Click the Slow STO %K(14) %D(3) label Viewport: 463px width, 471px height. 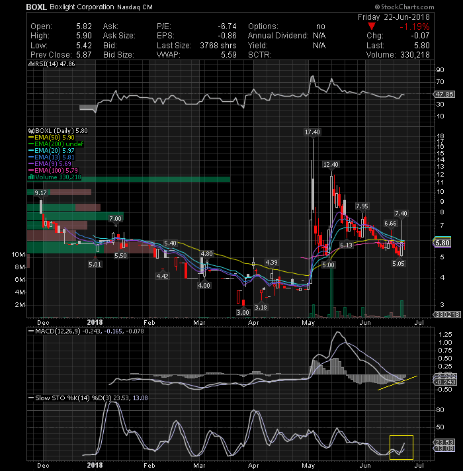(73, 398)
